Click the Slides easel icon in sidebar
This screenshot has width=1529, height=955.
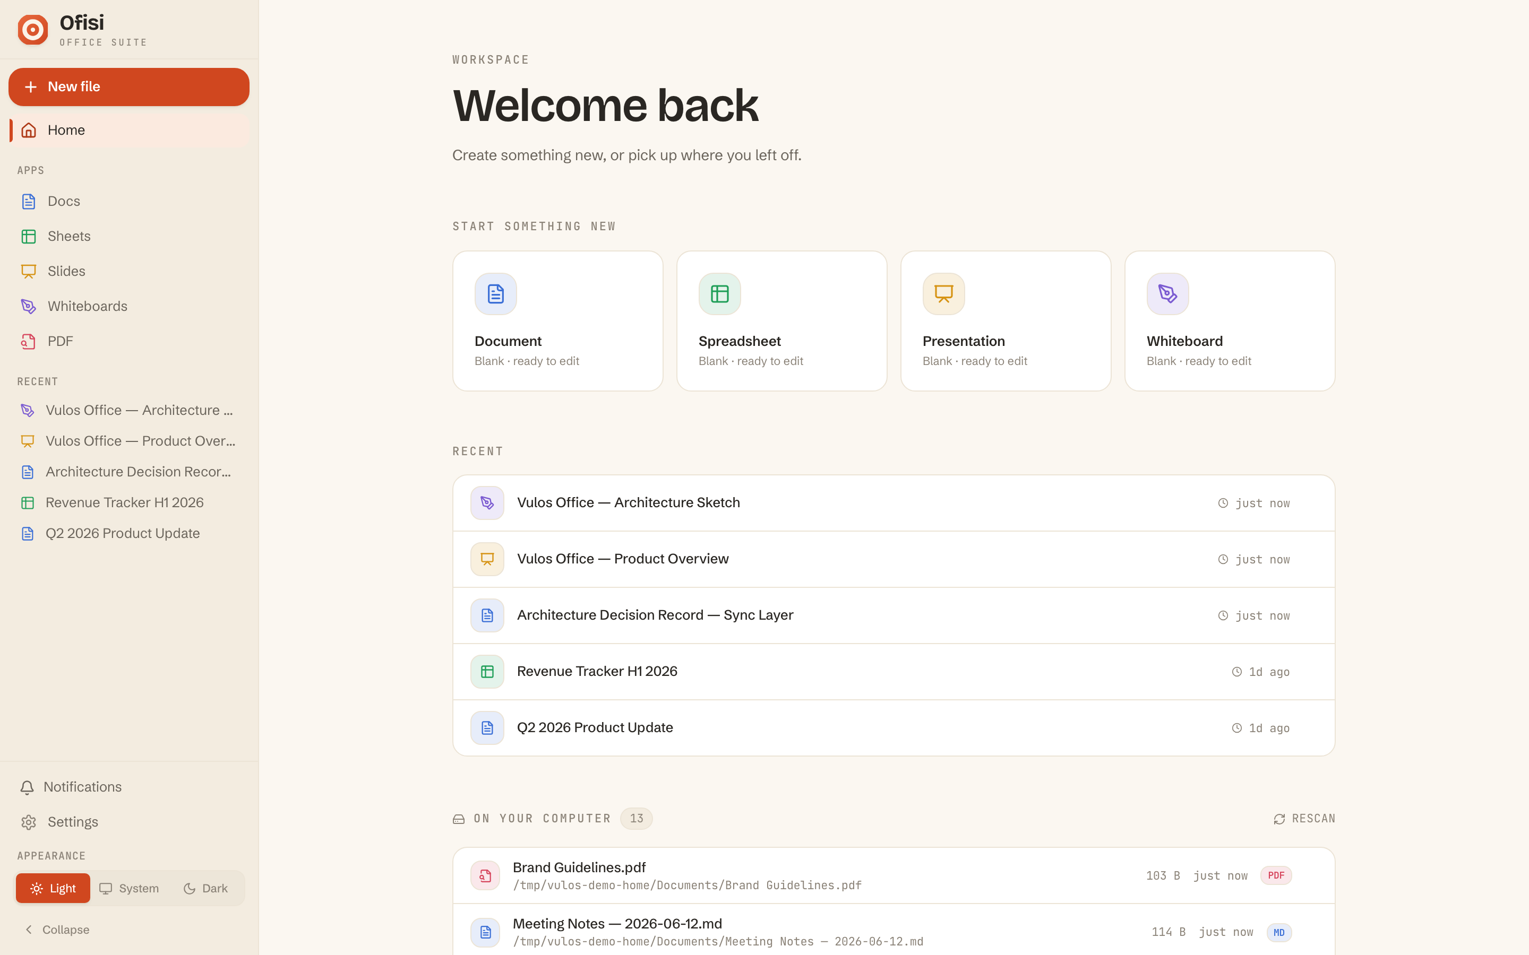coord(29,271)
